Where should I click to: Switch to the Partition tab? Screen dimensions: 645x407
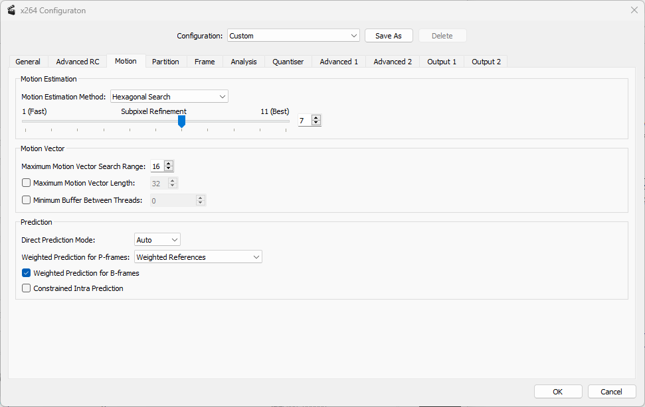tap(165, 62)
